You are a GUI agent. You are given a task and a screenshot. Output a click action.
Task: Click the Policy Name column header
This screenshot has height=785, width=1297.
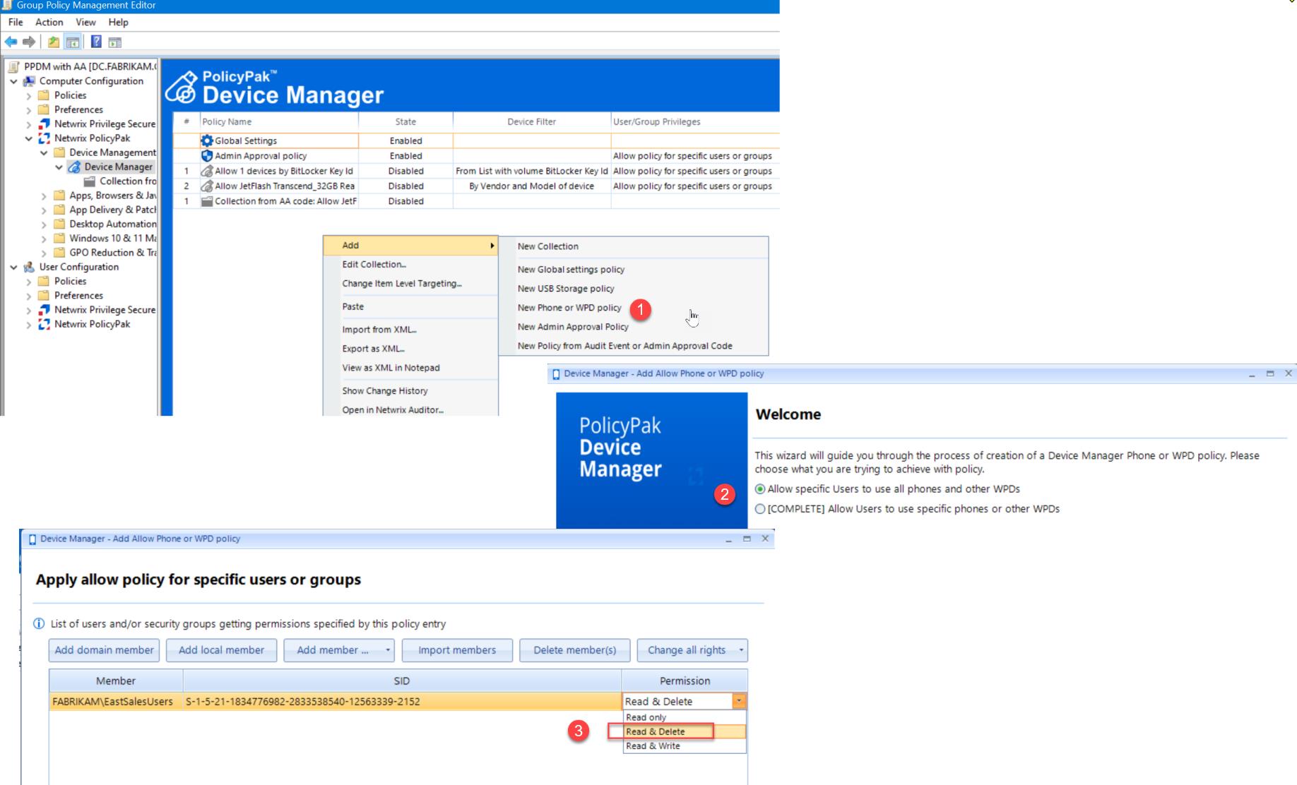point(226,122)
